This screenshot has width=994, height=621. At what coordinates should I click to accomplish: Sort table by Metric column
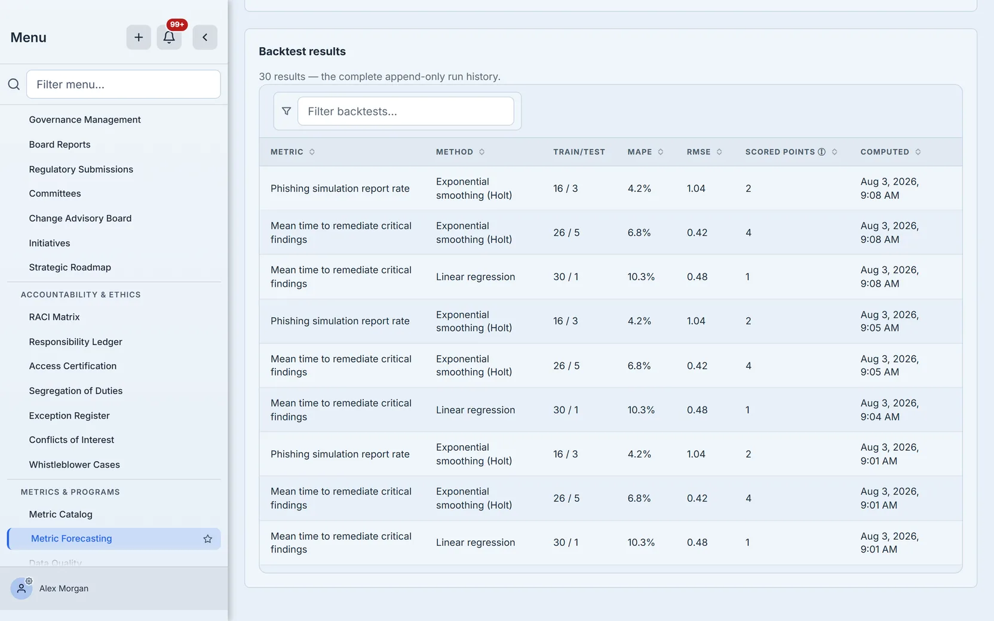pos(312,152)
